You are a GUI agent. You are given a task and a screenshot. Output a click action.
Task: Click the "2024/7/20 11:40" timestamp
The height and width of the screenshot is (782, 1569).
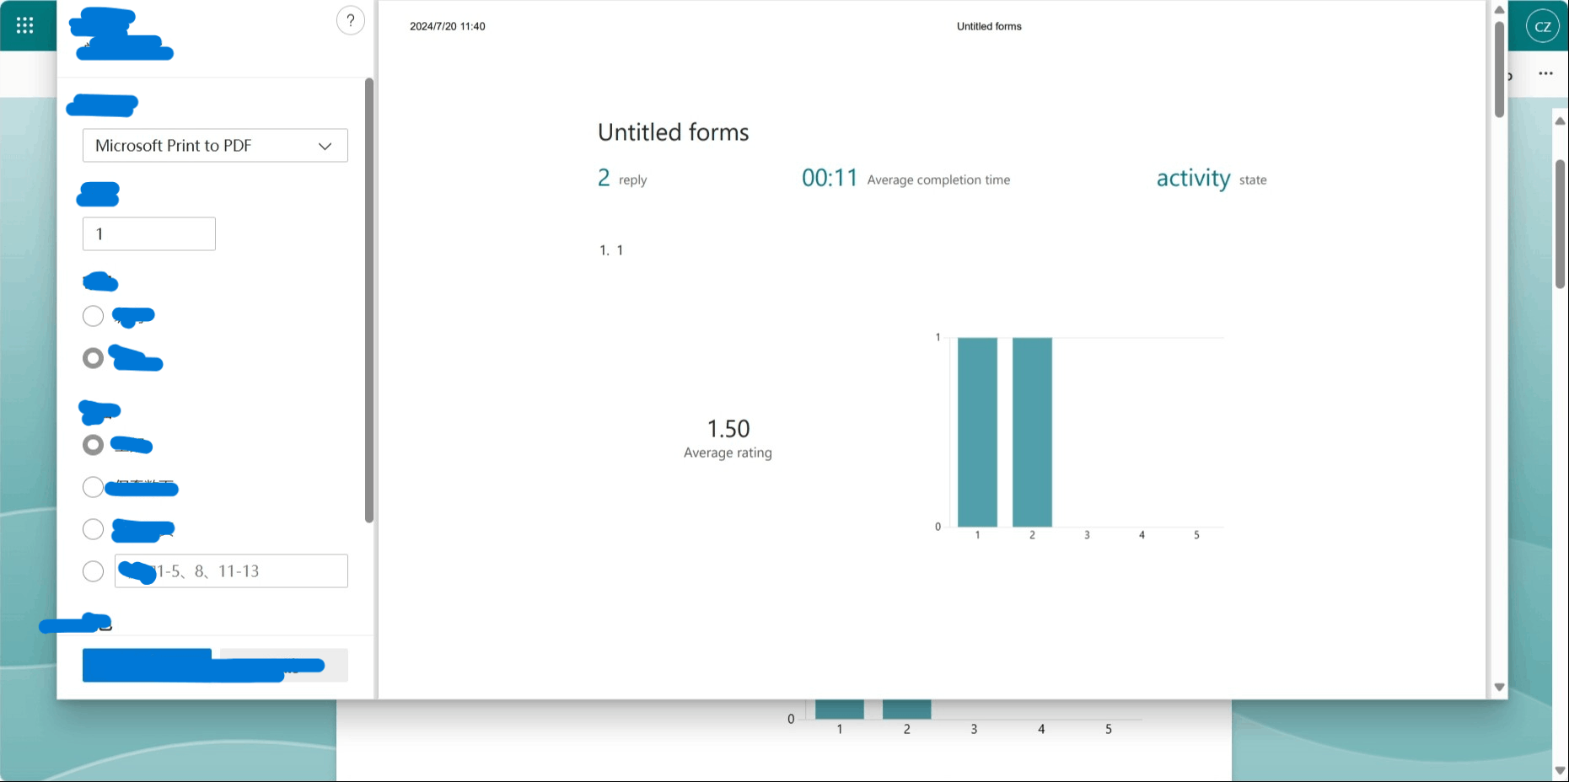pos(448,26)
